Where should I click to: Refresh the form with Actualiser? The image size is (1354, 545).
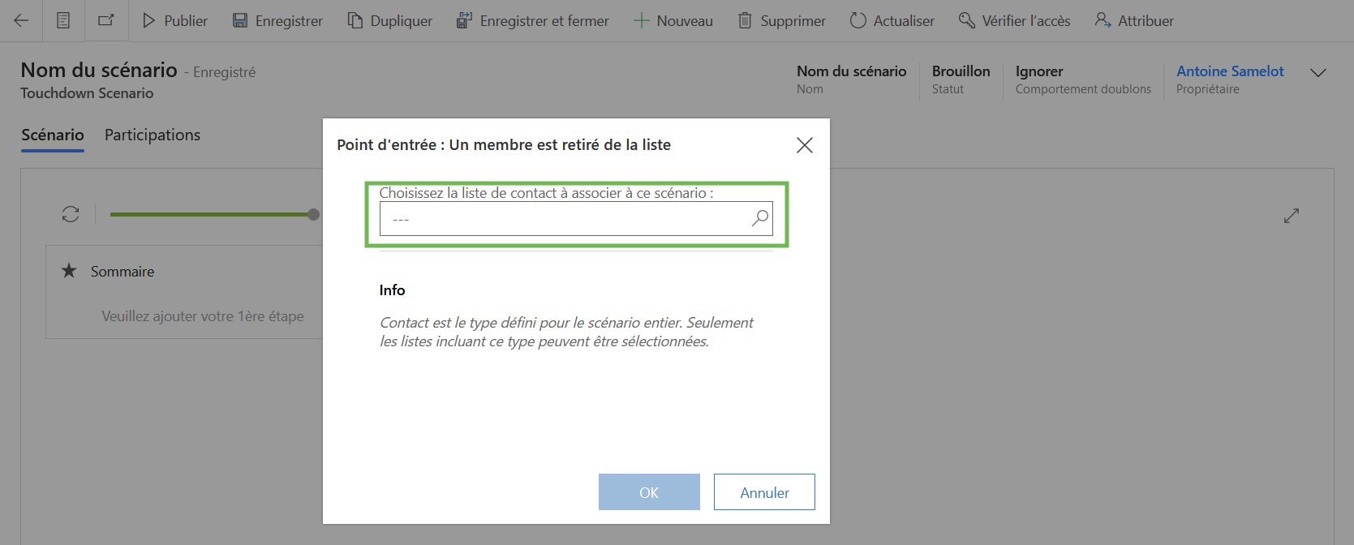892,21
